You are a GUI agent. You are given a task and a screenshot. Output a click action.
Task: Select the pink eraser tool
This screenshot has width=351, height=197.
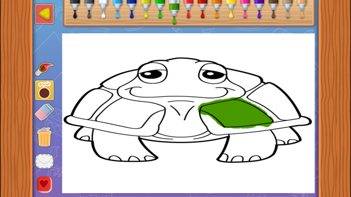pyautogui.click(x=44, y=112)
